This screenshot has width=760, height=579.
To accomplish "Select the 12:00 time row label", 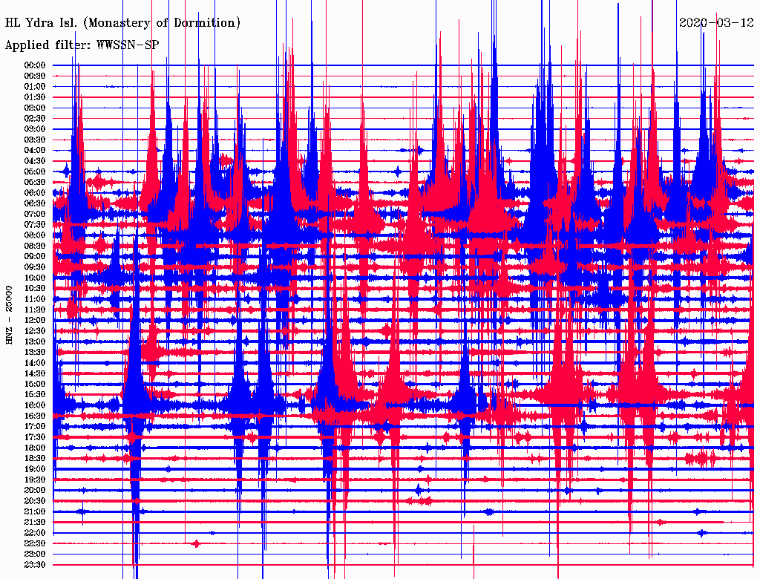I will (36, 320).
